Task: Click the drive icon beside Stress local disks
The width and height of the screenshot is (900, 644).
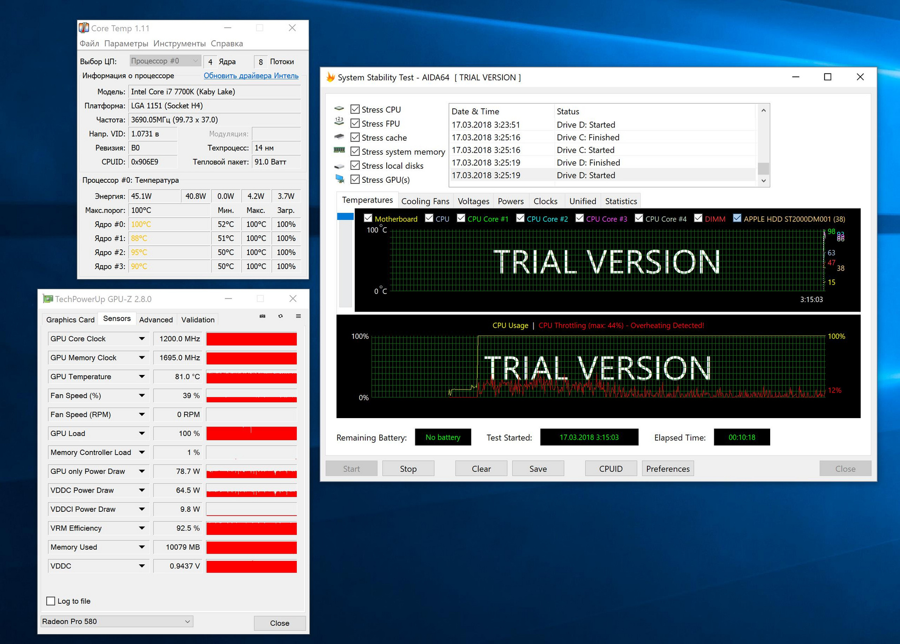Action: click(339, 166)
